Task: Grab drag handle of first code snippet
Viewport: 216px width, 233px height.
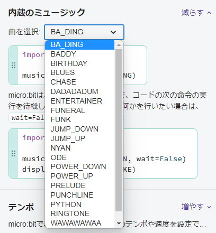Action: pos(13,65)
